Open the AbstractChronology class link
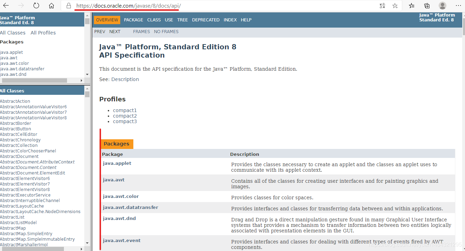The image size is (465, 251). point(20,140)
